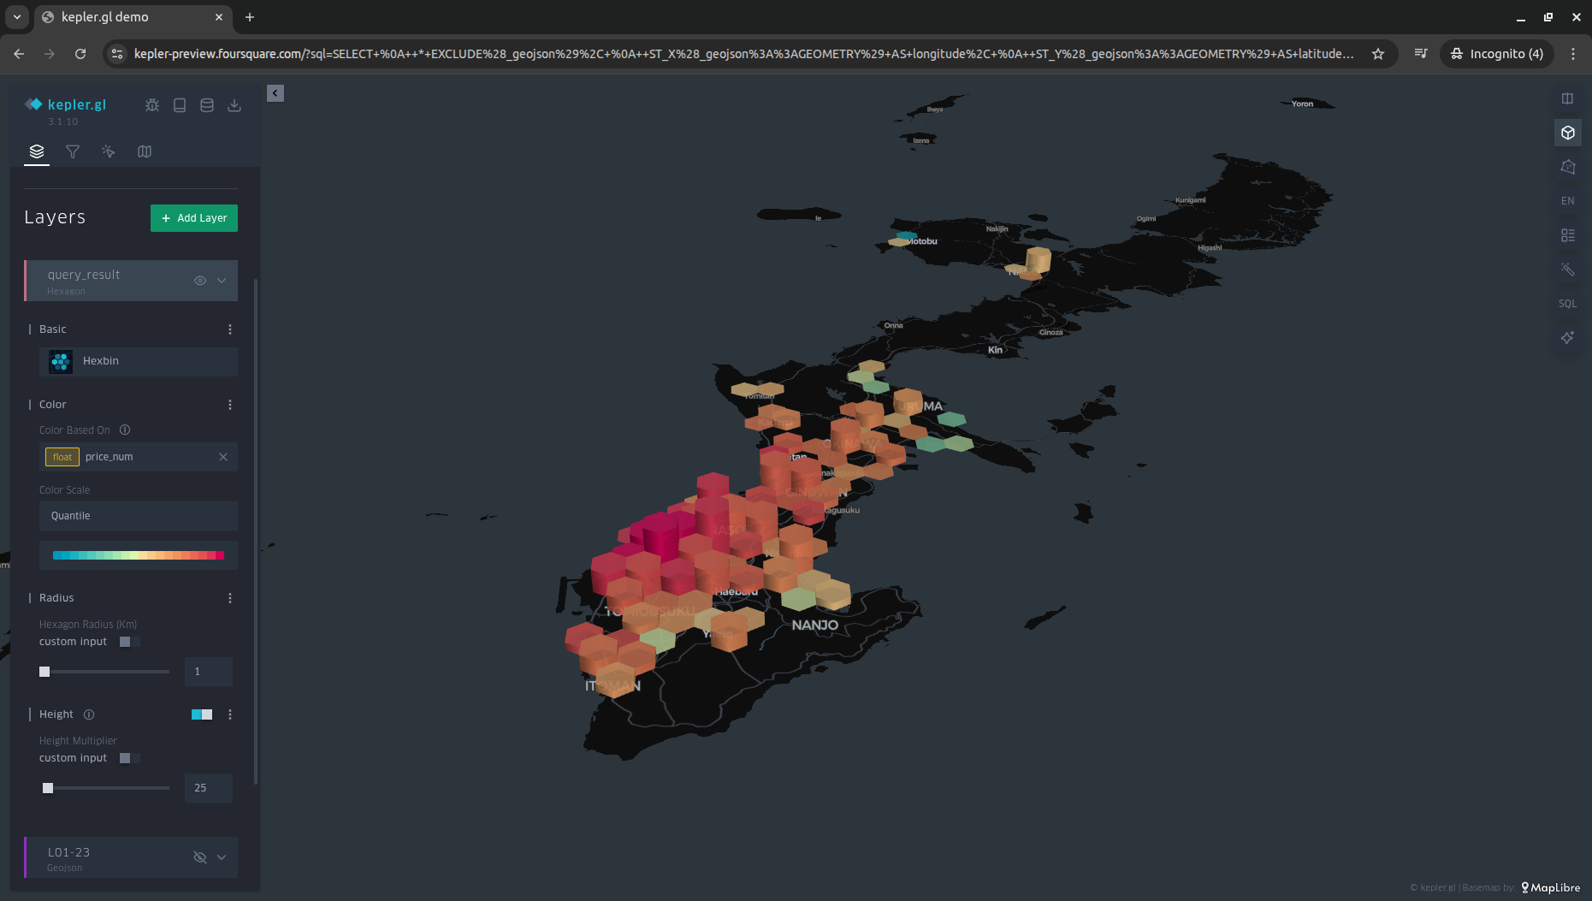Click the color palette gradient bar
Screen dimensions: 1592x901
click(139, 555)
